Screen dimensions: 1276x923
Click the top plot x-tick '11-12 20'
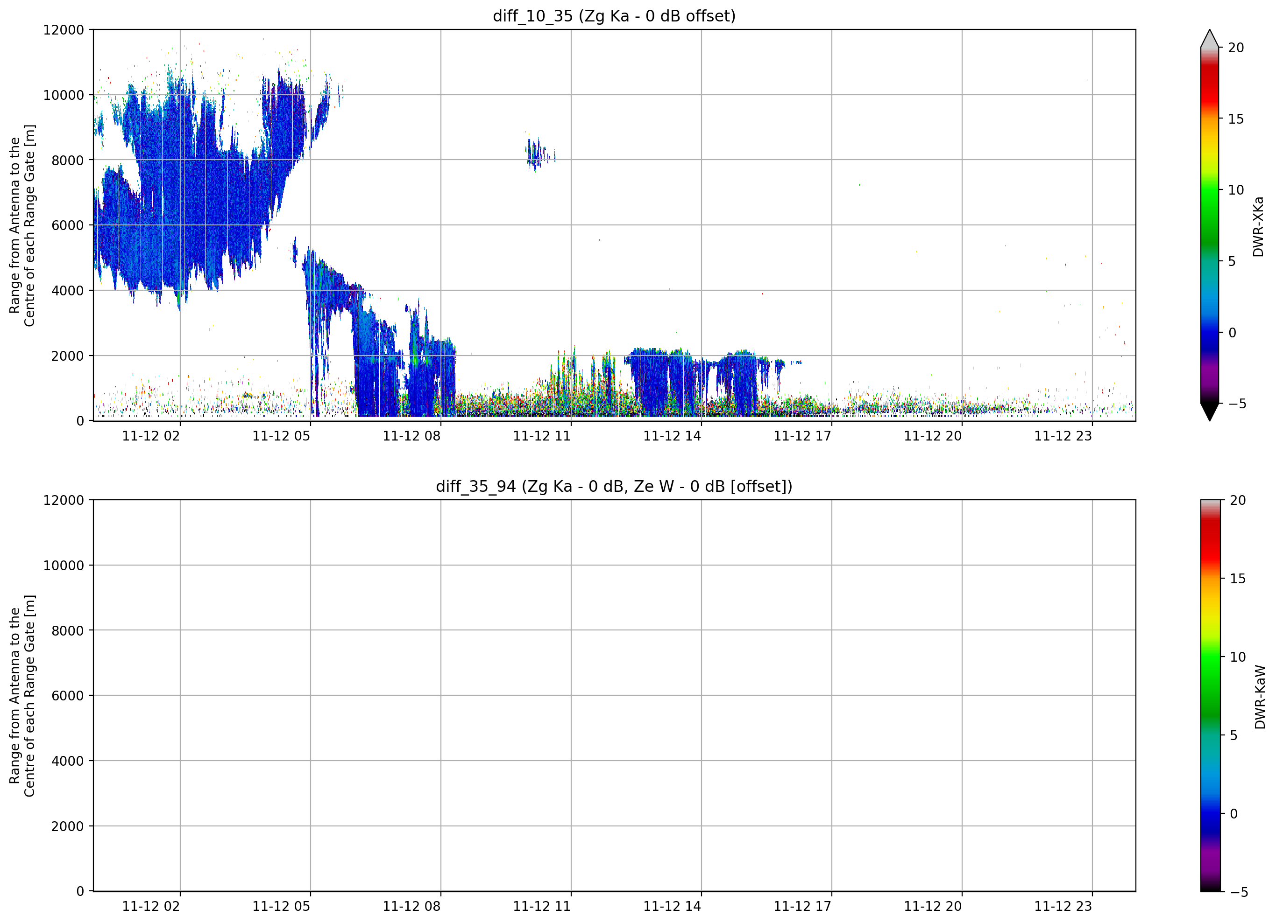[x=933, y=436]
